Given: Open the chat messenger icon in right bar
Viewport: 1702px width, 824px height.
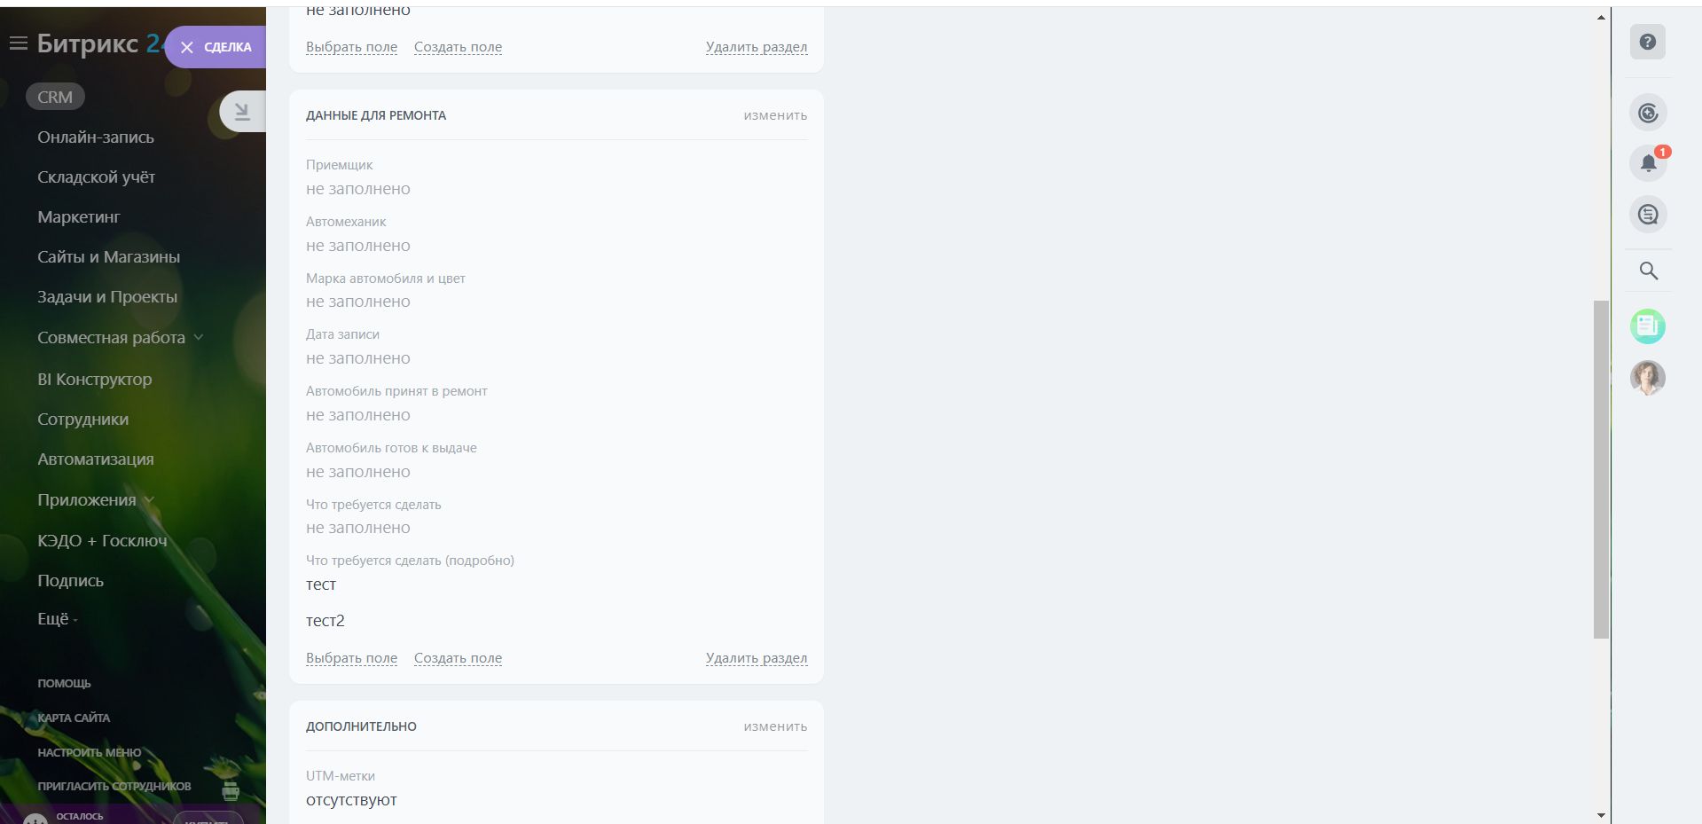Looking at the screenshot, I should click(1648, 215).
